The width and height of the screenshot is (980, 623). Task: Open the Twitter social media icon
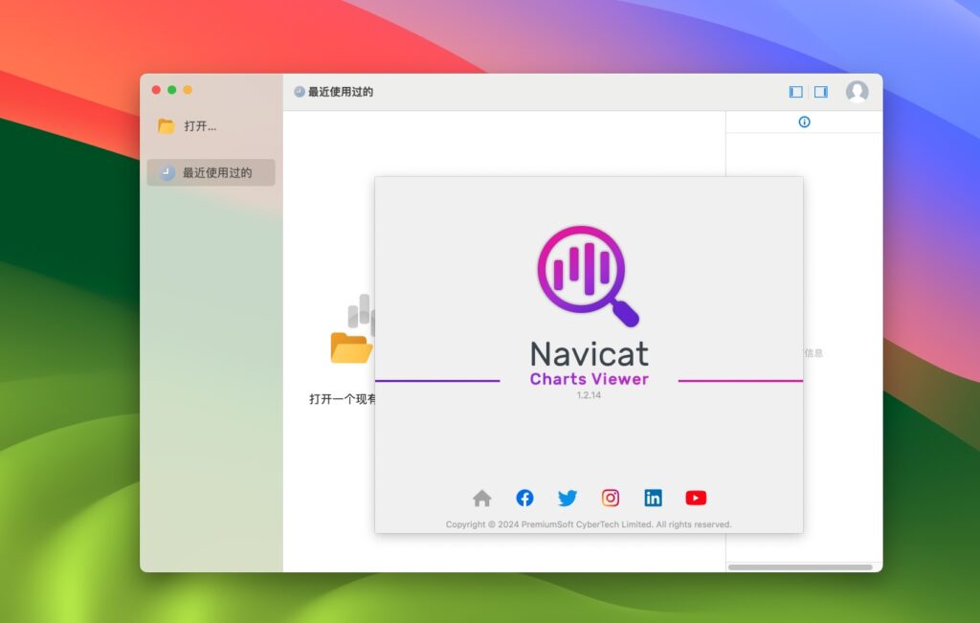click(x=568, y=497)
